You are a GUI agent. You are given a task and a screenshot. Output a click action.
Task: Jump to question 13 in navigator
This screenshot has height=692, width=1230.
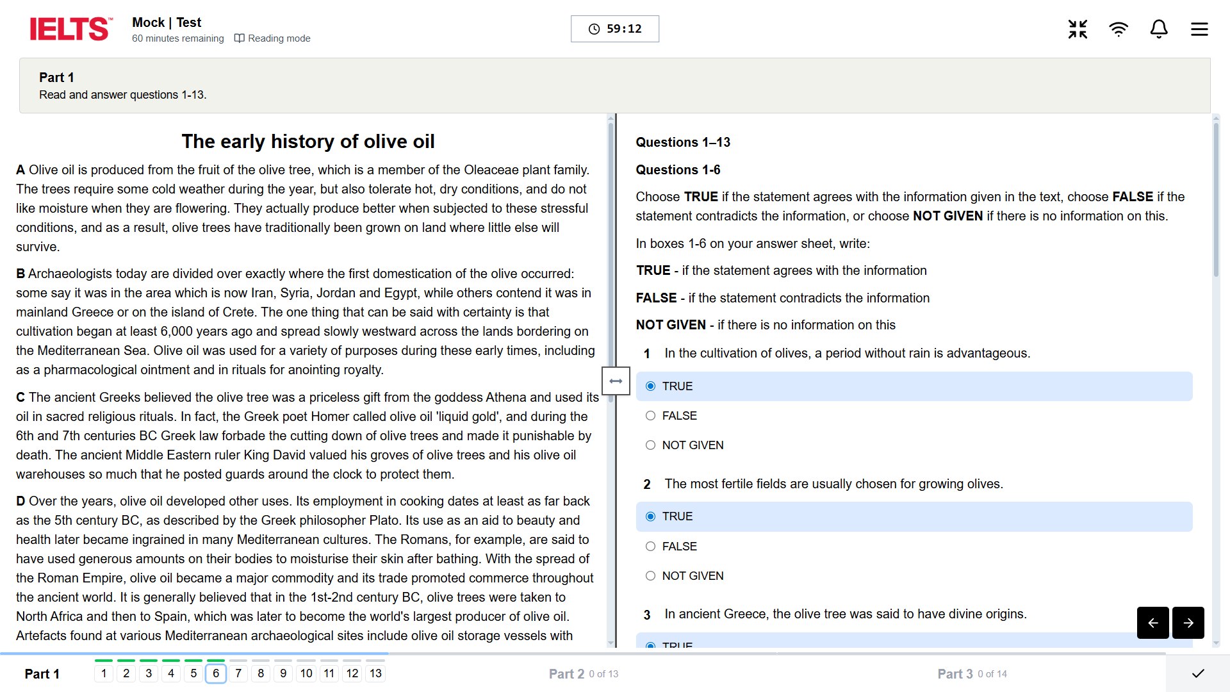point(375,673)
